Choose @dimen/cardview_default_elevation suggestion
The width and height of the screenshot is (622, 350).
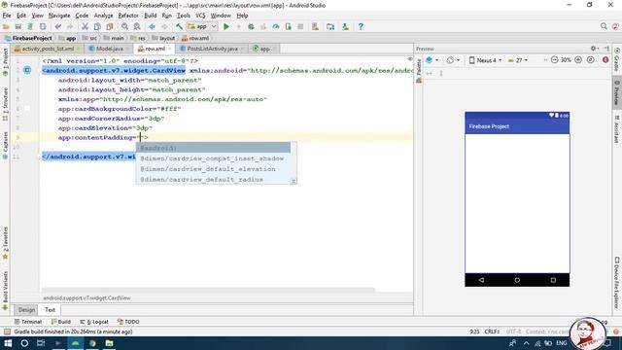point(214,169)
